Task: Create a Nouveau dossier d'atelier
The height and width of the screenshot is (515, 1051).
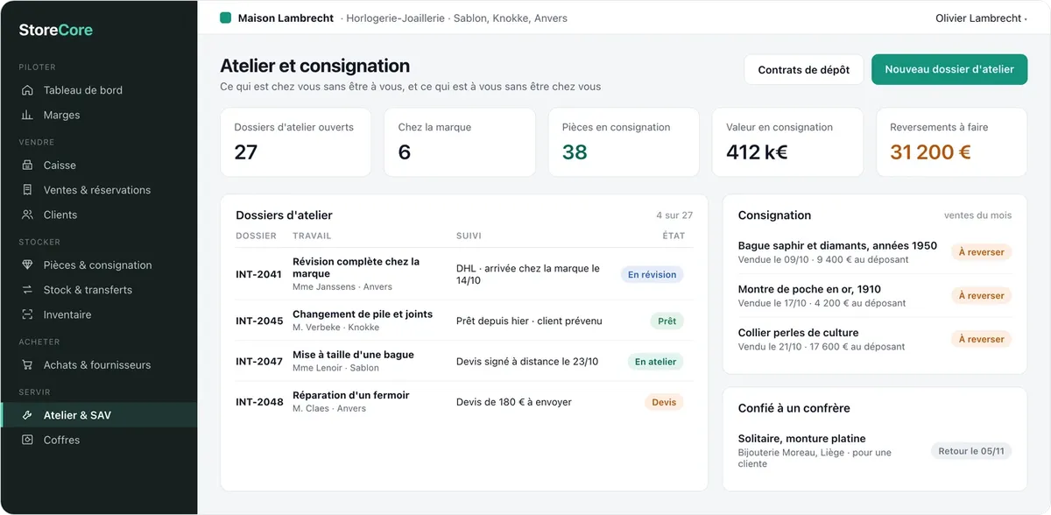Action: [x=949, y=70]
